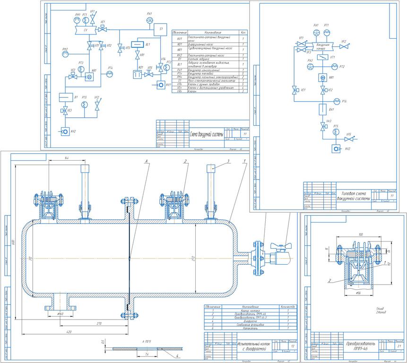
Task: Click the CV vacuum chamber symbol
Action: click(x=86, y=30)
